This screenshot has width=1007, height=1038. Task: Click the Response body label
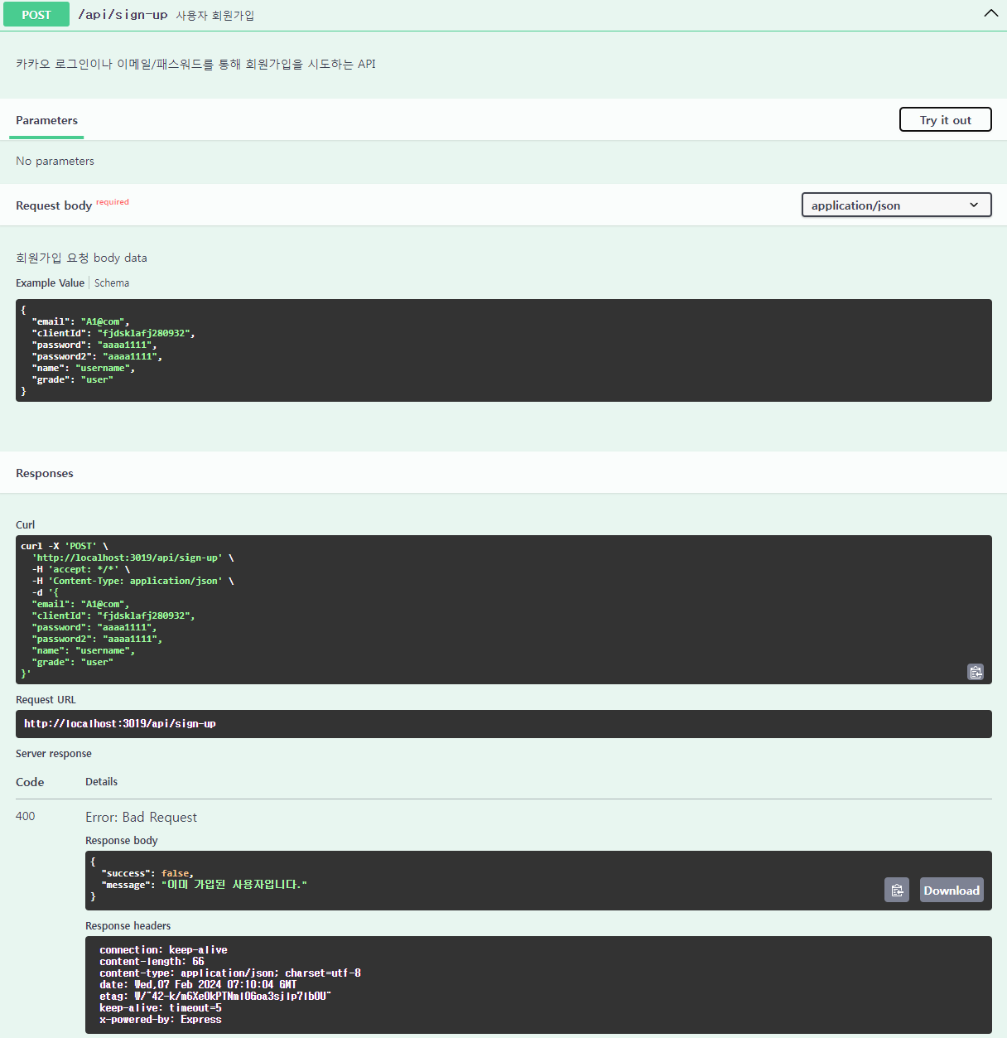[122, 840]
